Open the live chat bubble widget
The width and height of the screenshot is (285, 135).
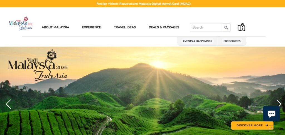coord(271,114)
